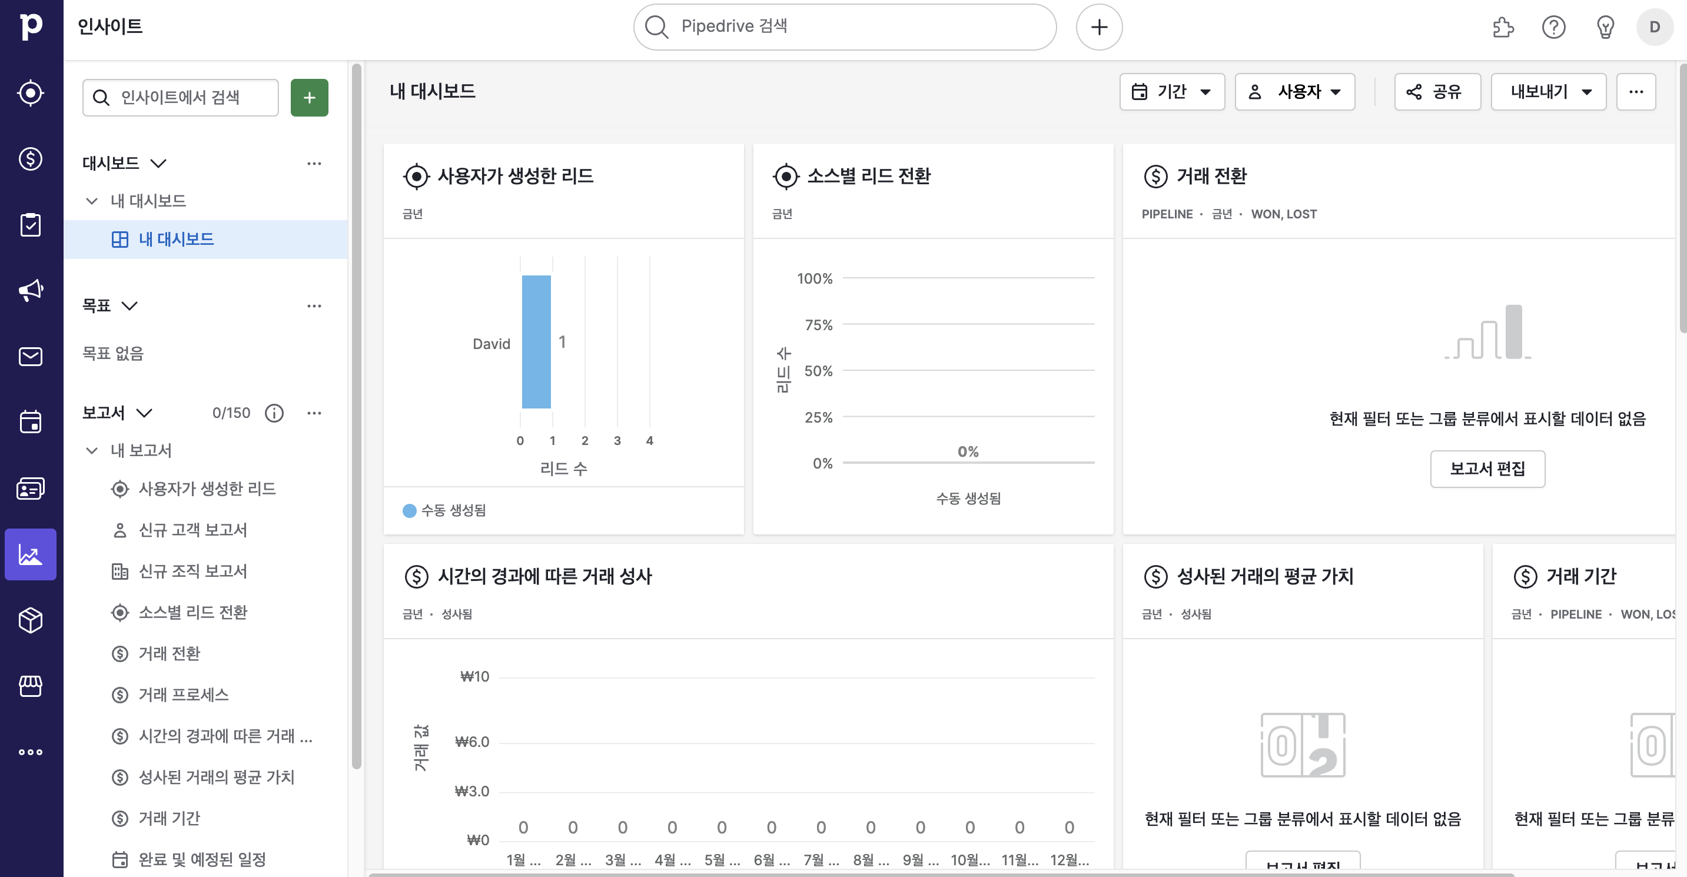This screenshot has width=1687, height=877.
Task: Open Leads from the left sidebar icon
Action: 31,93
